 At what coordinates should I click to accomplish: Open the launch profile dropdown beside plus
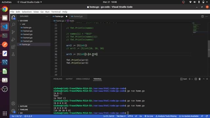pos(192,79)
